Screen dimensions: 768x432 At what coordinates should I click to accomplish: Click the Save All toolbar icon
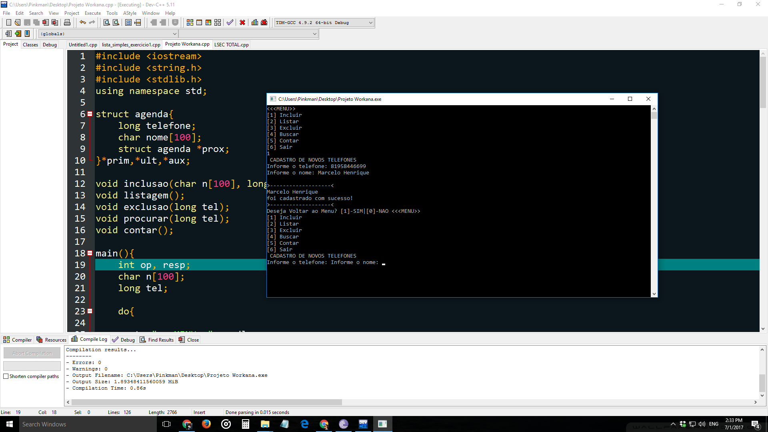[x=36, y=22]
